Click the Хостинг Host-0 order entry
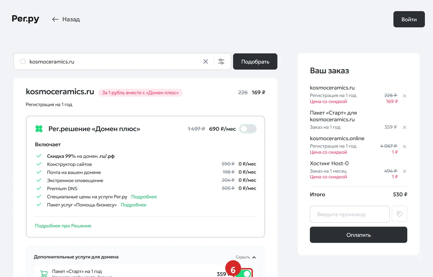Image resolution: width=433 pixels, height=277 pixels. pyautogui.click(x=329, y=163)
